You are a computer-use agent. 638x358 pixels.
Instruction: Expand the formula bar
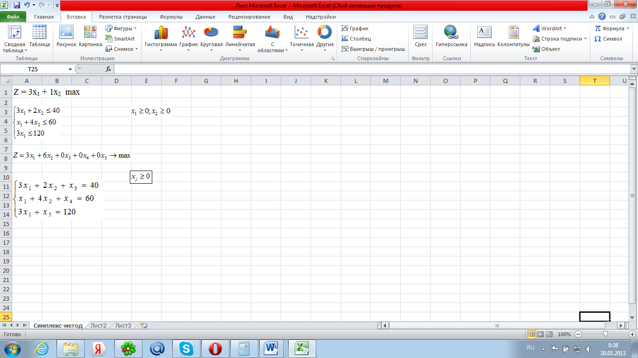point(634,69)
